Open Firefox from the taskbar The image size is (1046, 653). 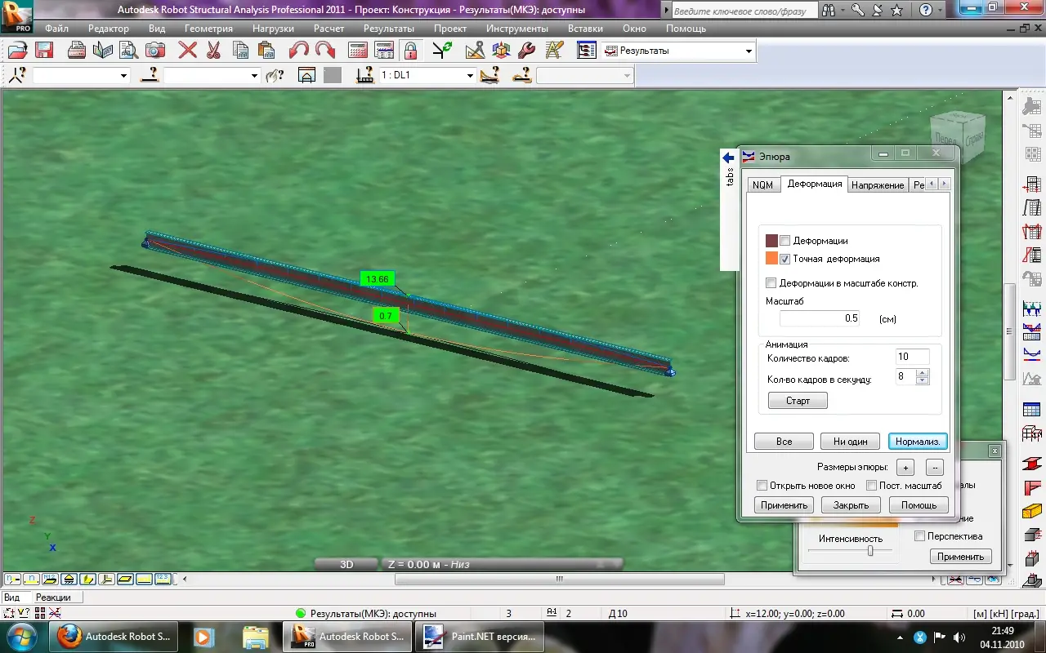[115, 637]
